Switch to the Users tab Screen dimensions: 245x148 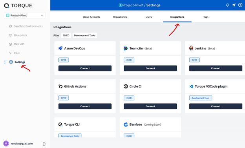[x=148, y=17]
